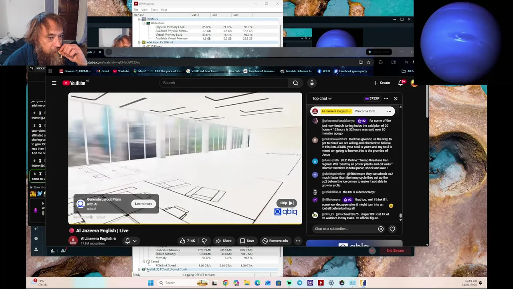Open Chrome from the taskbar
Viewport: 513px width, 289px height.
[x=226, y=283]
